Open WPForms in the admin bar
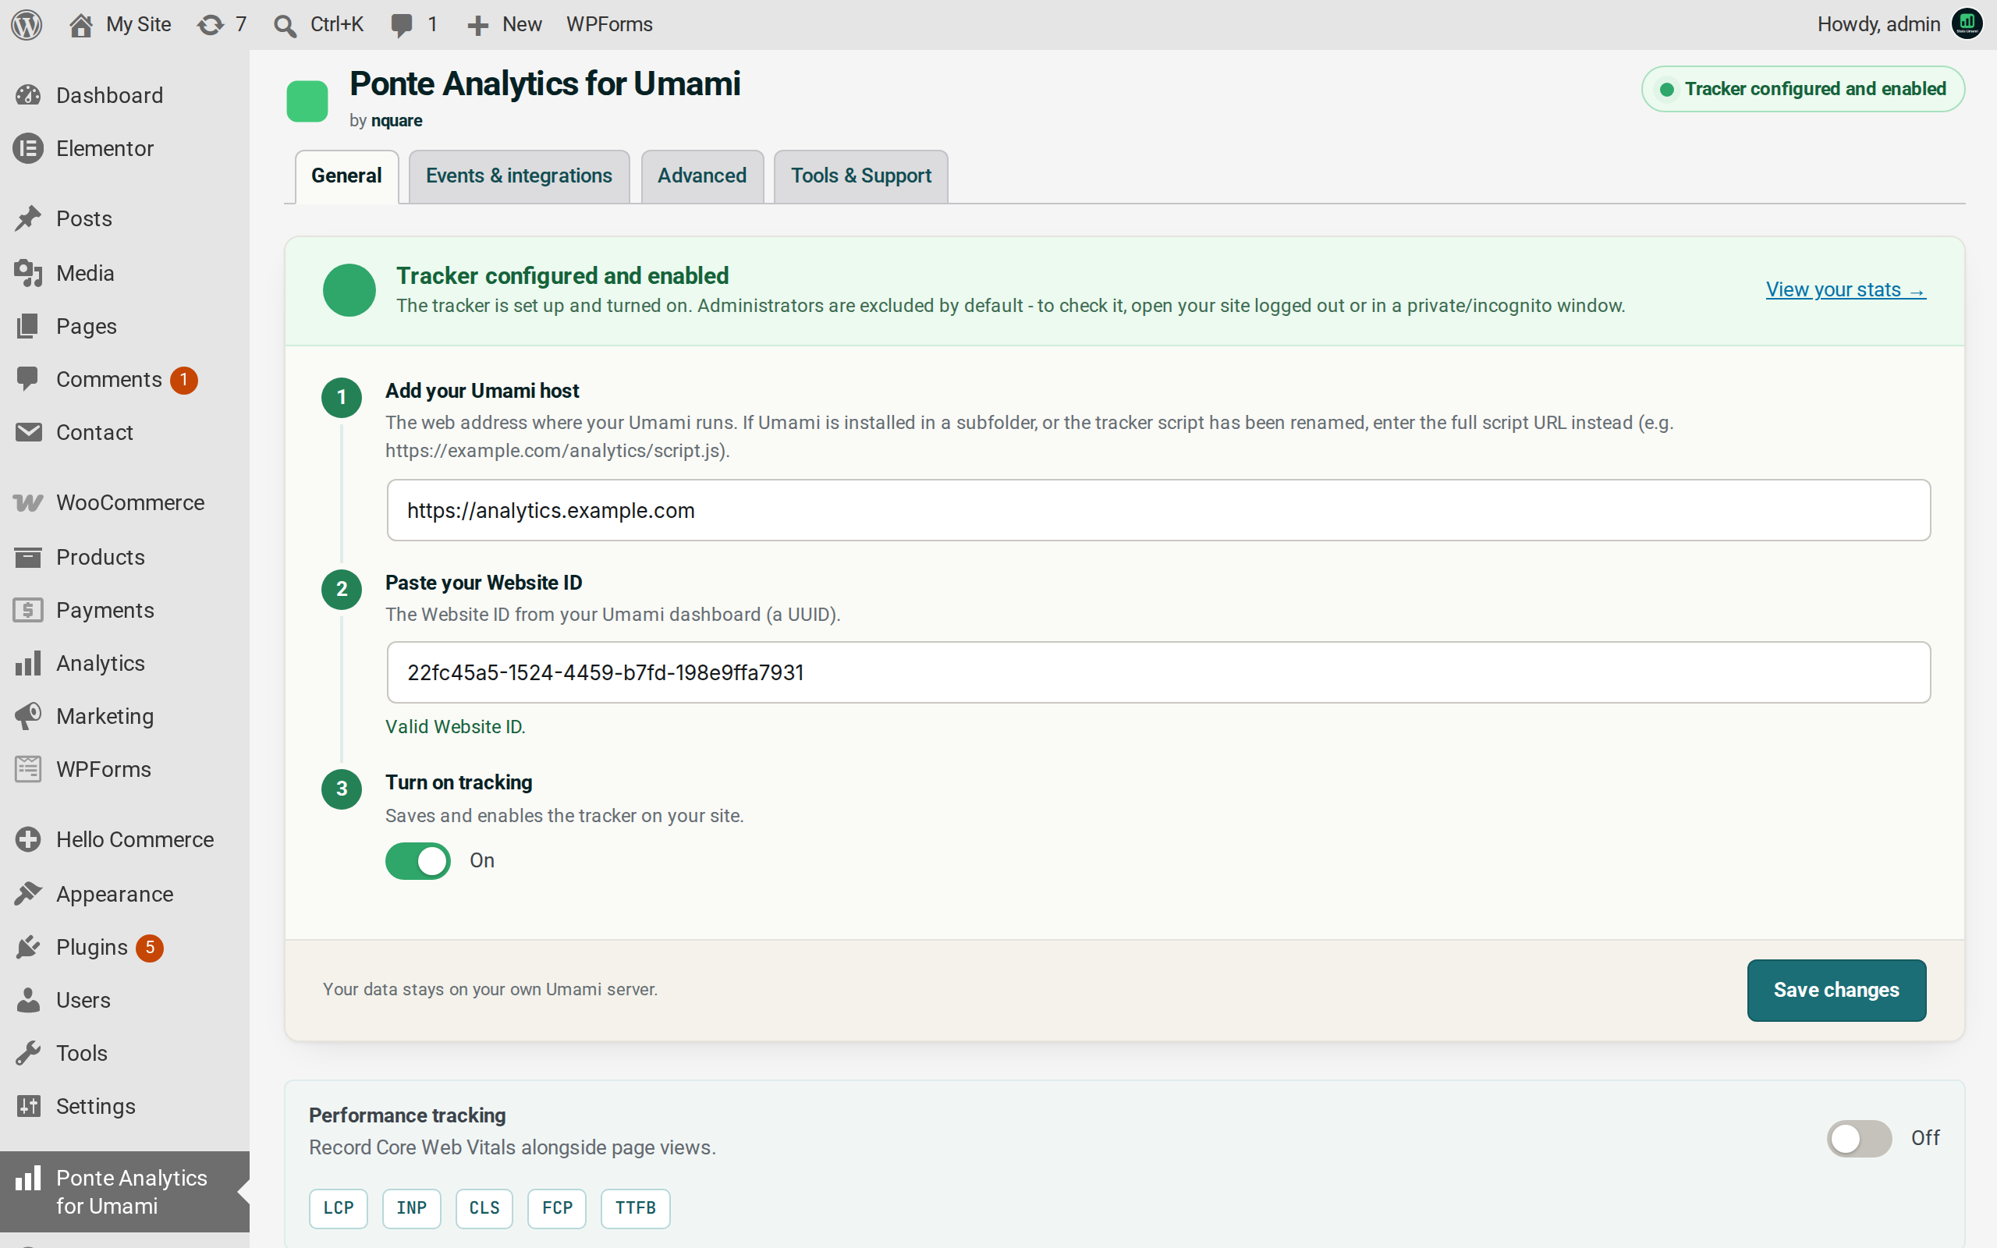Viewport: 1997px width, 1248px height. 609,25
